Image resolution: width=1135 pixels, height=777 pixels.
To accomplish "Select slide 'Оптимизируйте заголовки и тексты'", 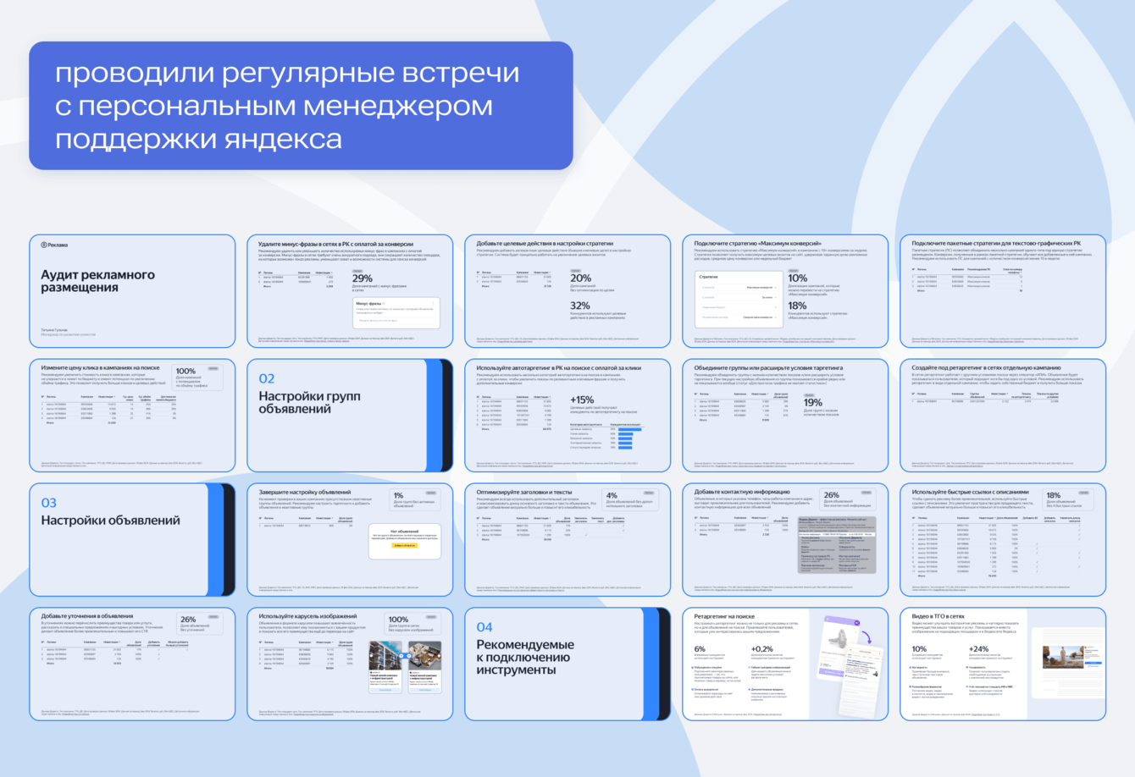I will (x=567, y=540).
